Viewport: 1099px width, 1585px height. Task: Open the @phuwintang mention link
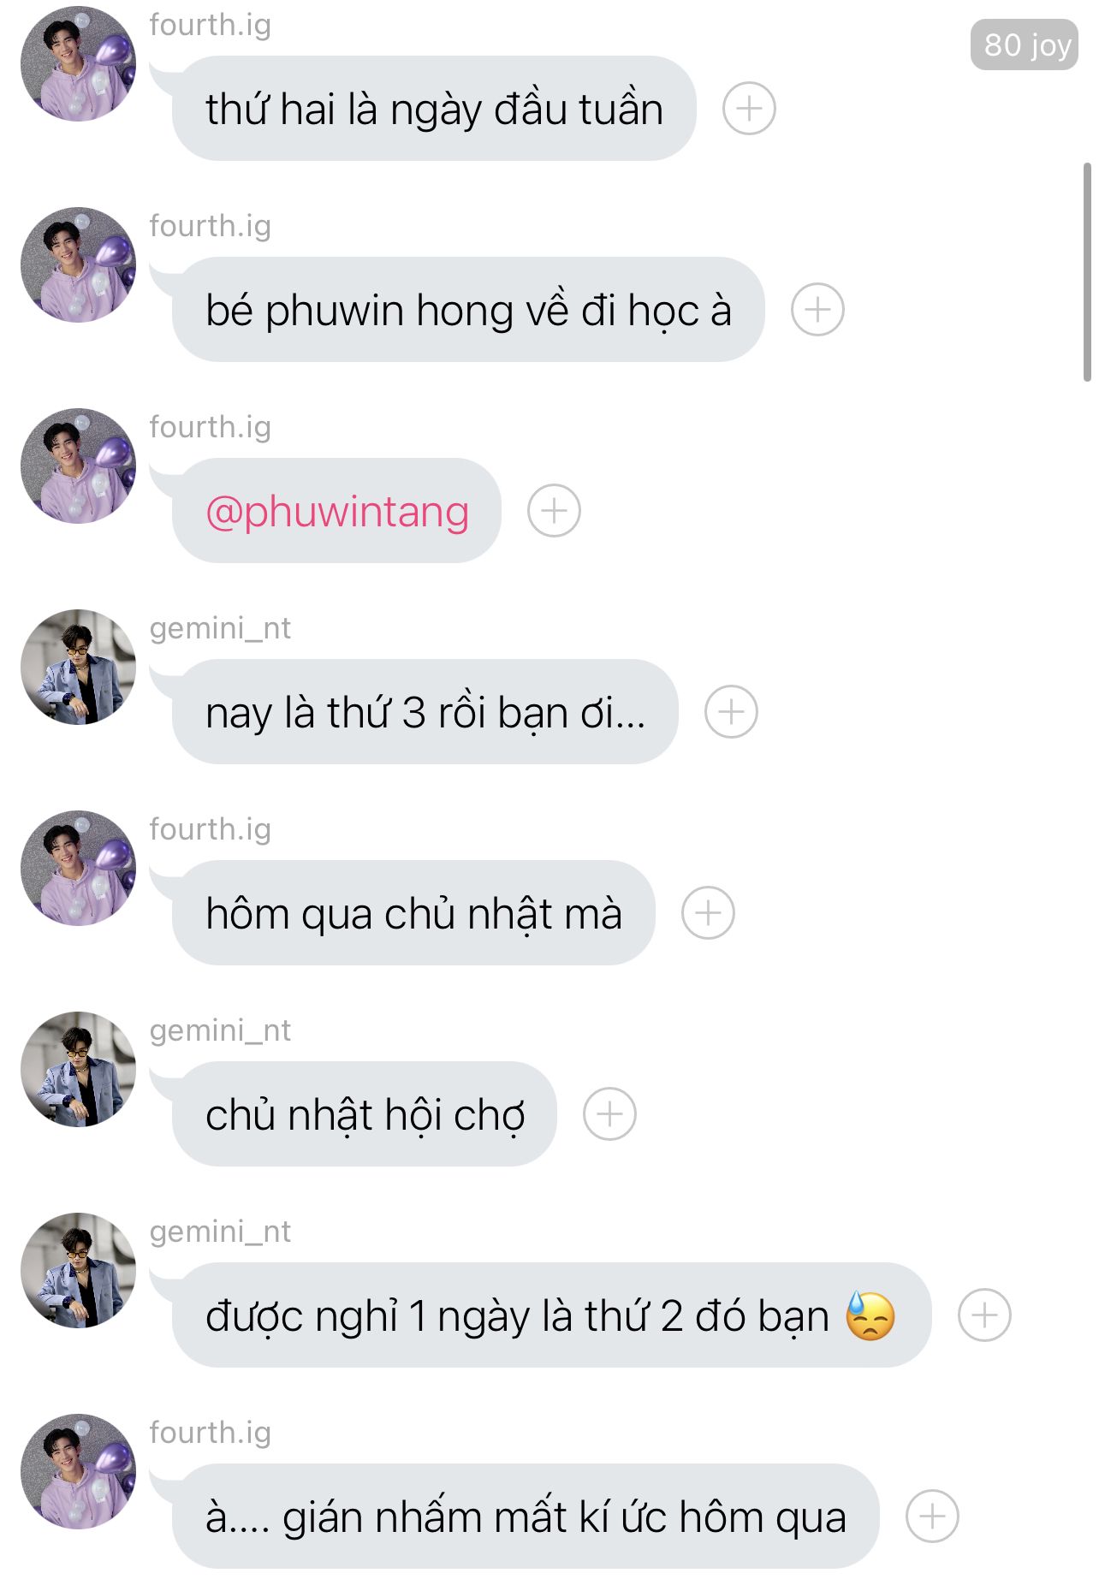pyautogui.click(x=337, y=512)
